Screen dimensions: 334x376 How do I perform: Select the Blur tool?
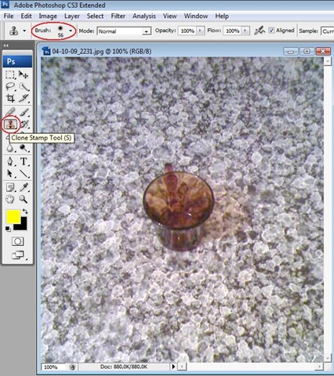10,148
